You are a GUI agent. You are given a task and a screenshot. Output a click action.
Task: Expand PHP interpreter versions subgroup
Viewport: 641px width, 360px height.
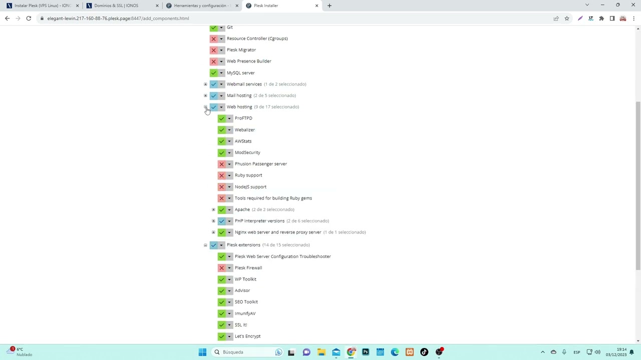[213, 221]
